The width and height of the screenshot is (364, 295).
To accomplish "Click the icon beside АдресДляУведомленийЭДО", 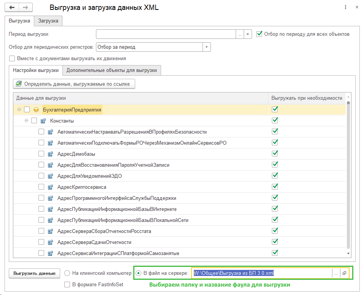I will (50, 176).
